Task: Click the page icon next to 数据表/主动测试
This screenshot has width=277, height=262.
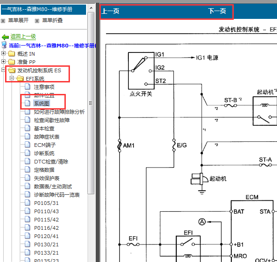Action: pos(28,186)
